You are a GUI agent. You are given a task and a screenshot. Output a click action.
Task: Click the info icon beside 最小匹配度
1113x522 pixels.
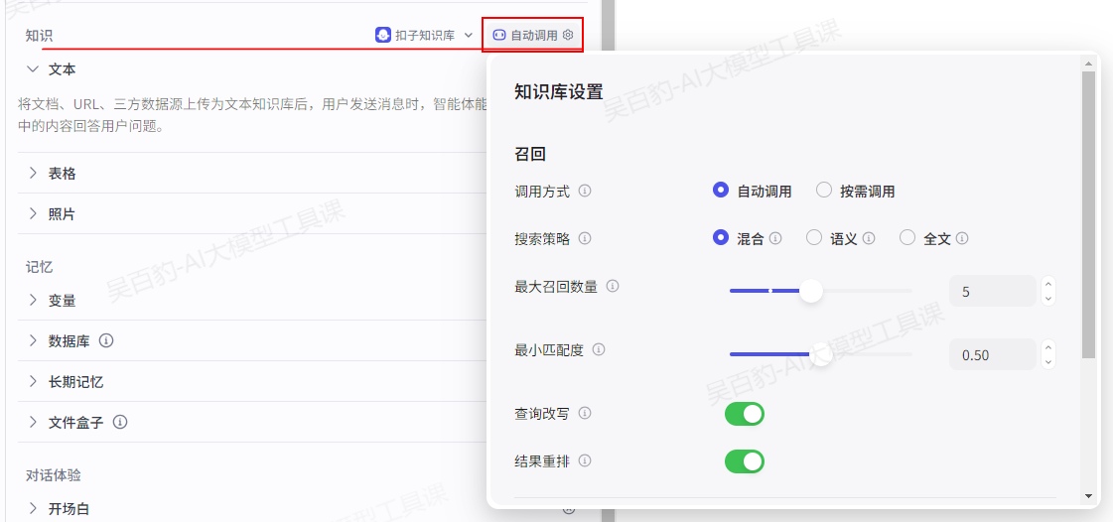(599, 349)
